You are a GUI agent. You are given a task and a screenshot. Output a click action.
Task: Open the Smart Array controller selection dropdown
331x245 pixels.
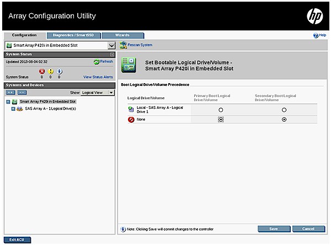pyautogui.click(x=111, y=45)
